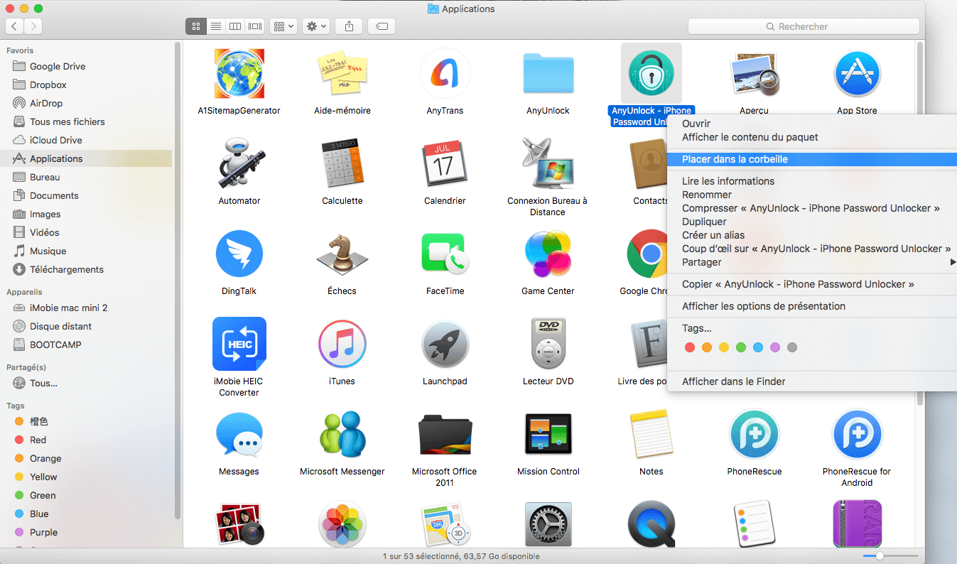
Task: Select the Launchpad rocket icon
Action: [x=445, y=345]
